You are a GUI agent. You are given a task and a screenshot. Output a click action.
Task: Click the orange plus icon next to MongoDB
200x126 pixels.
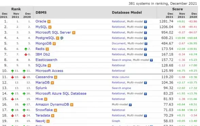pyautogui.click(x=54, y=43)
